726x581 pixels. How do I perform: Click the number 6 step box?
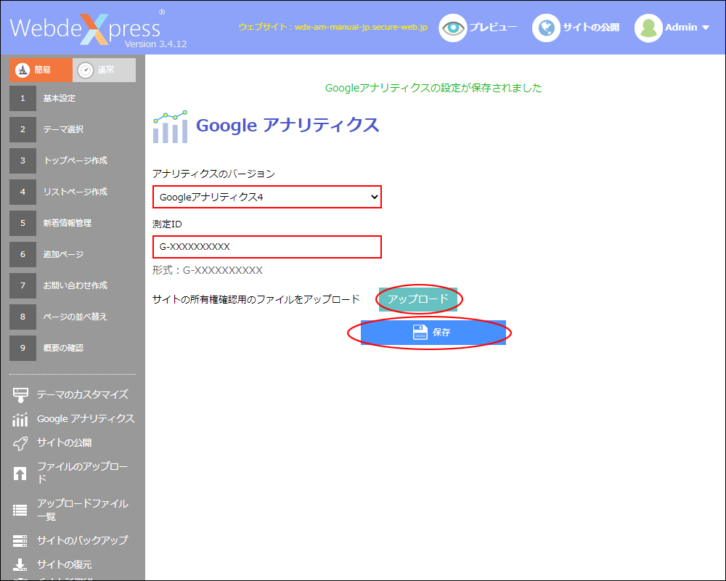(x=23, y=254)
